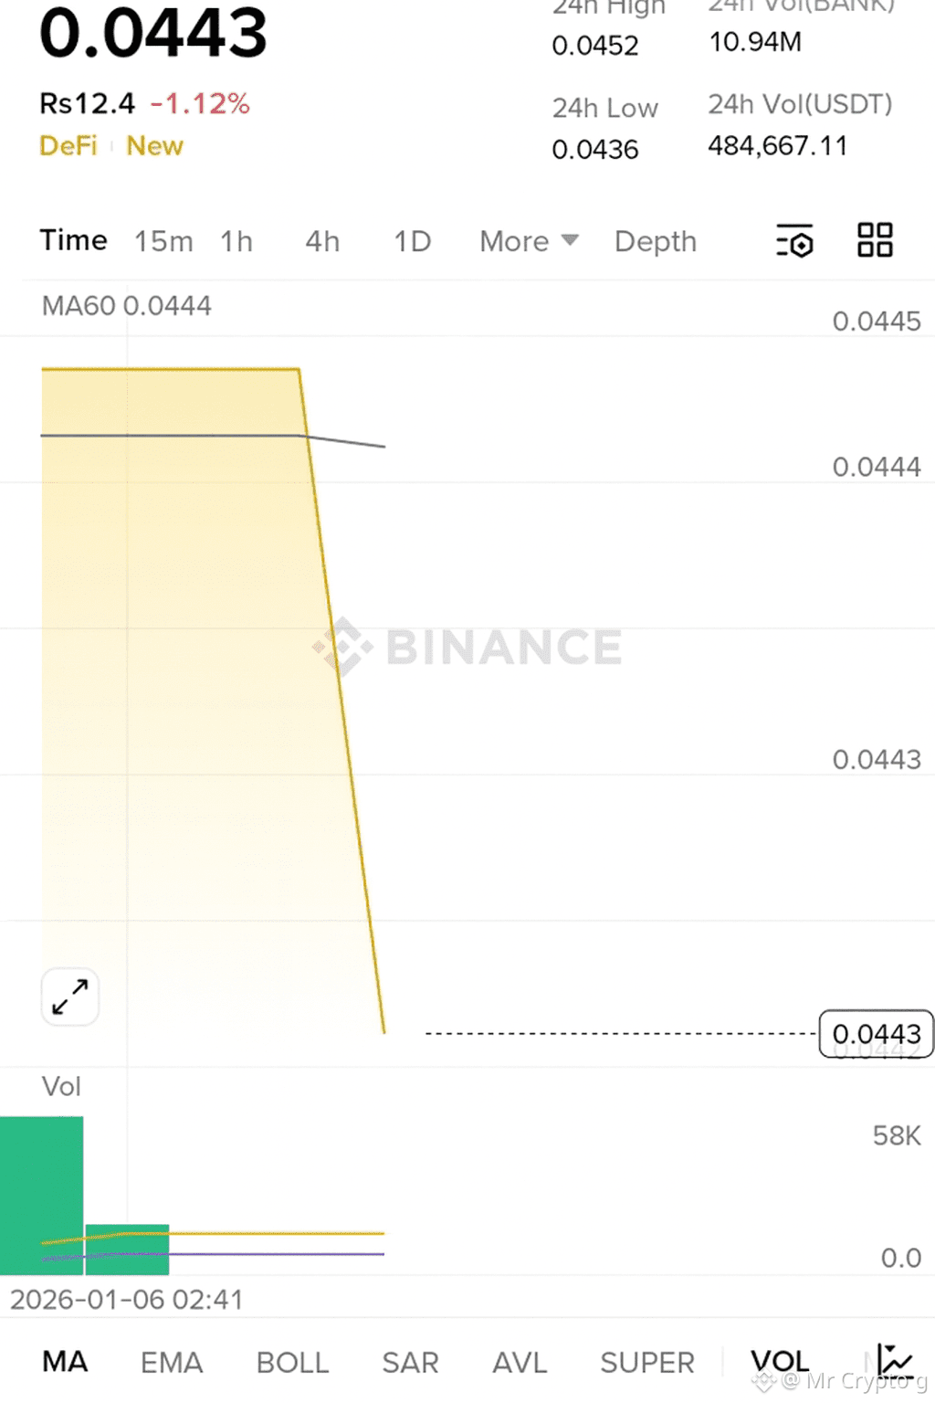Toggle the VOL sub-indicator
The width and height of the screenshot is (935, 1403).
tap(780, 1362)
